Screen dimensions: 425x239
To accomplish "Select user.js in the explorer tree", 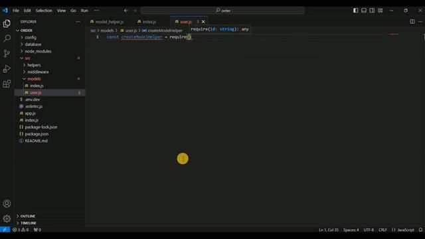I will click(x=36, y=93).
